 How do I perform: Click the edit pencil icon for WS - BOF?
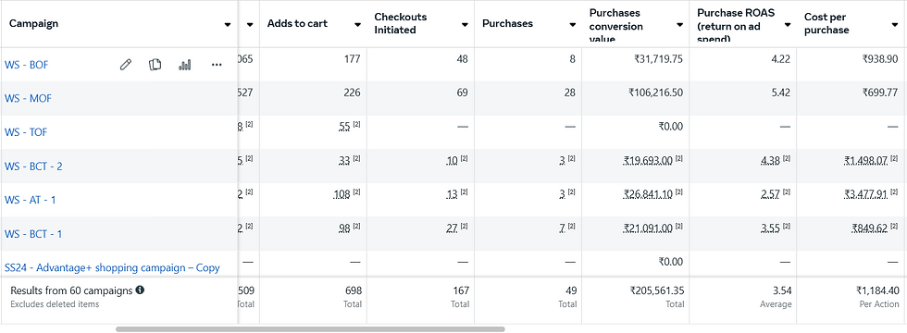[126, 65]
